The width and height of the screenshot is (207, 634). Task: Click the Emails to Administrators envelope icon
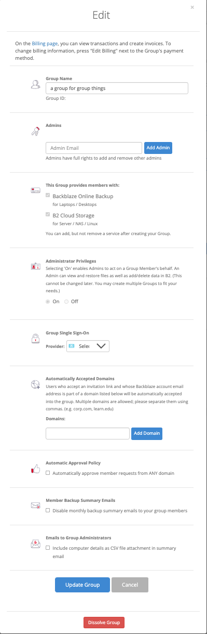pyautogui.click(x=35, y=544)
